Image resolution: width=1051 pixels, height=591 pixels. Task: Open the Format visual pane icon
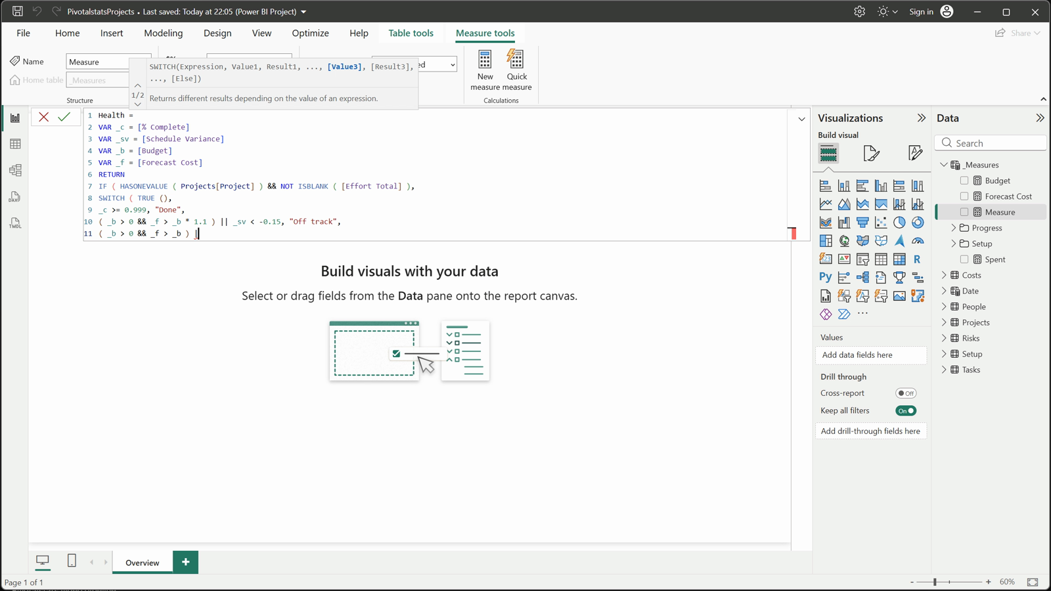pos(871,154)
